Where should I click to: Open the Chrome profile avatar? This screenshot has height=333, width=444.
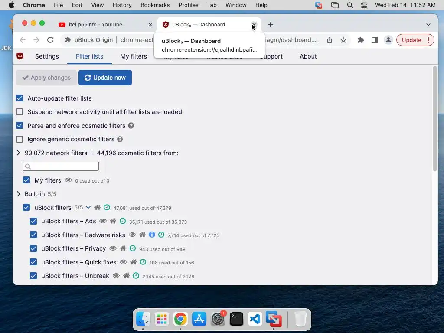click(x=388, y=40)
